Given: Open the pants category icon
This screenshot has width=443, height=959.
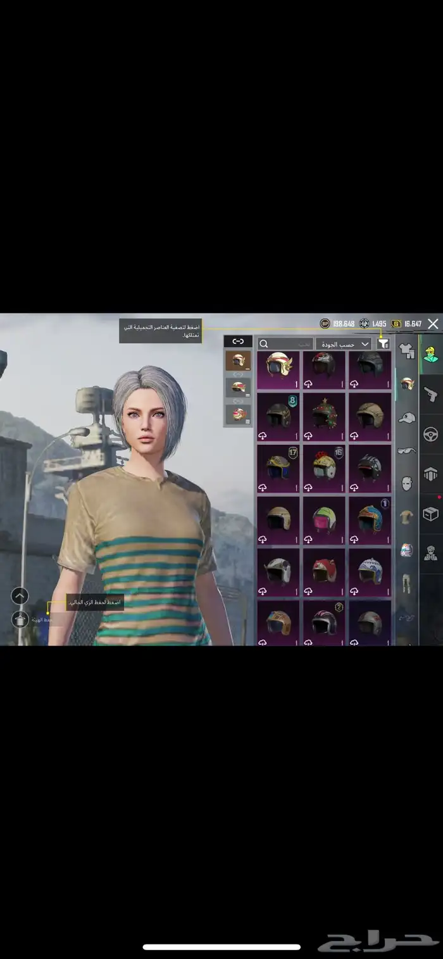Looking at the screenshot, I should coord(407,583).
